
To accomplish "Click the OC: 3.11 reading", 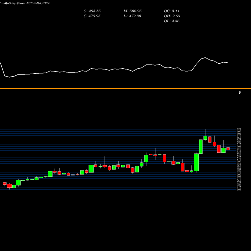I will (172, 11).
